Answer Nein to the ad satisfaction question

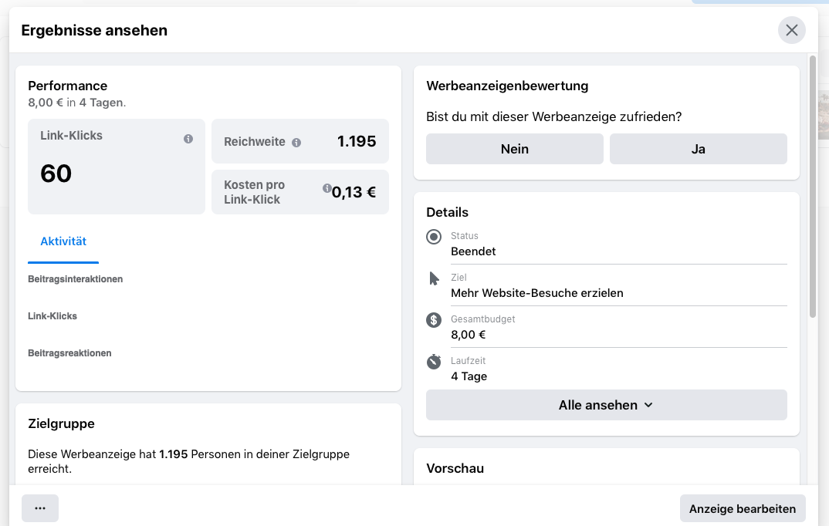coord(514,149)
